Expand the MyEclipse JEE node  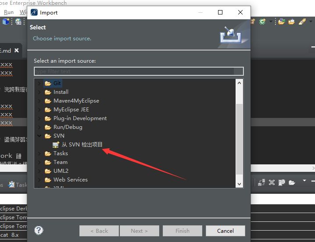(x=39, y=110)
